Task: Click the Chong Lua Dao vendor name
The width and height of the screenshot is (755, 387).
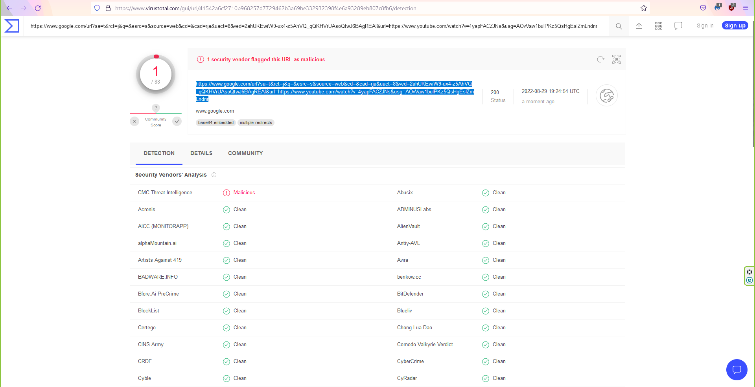Action: [414, 328]
